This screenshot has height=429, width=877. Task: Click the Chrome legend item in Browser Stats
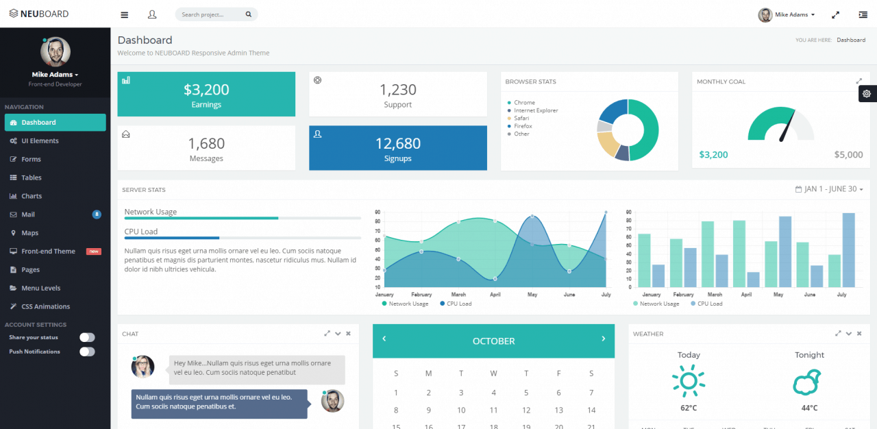pyautogui.click(x=521, y=102)
